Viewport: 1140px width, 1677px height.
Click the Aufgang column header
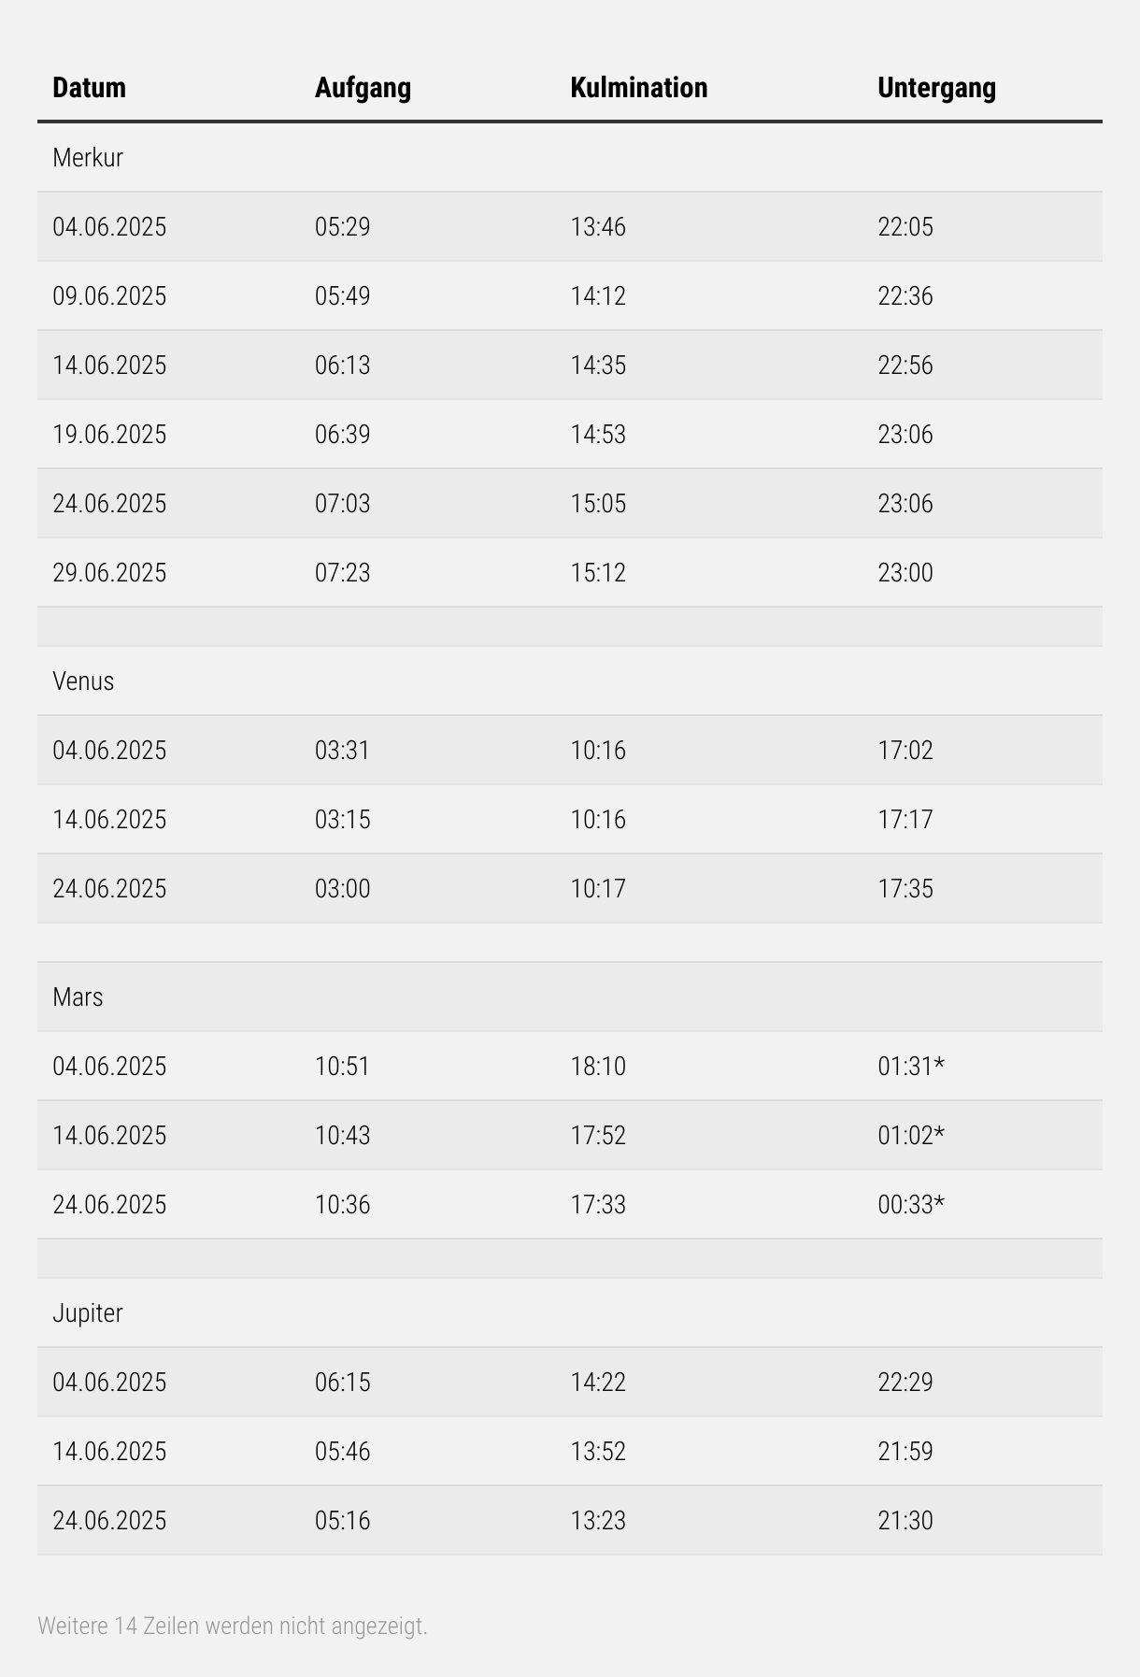pos(363,88)
